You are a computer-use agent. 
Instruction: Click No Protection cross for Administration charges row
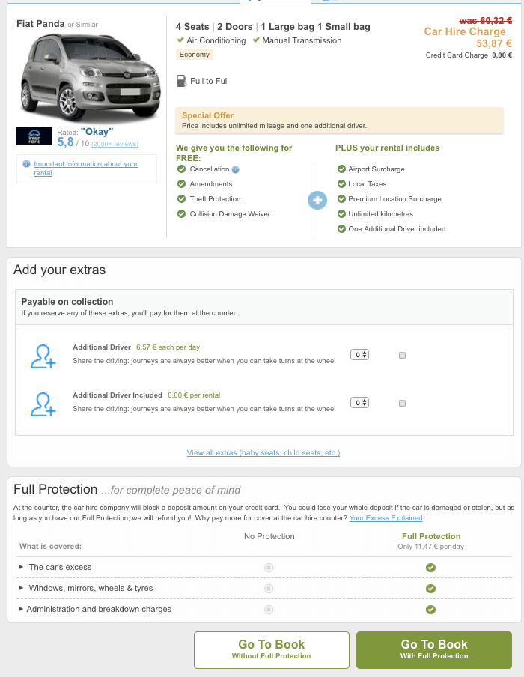coord(269,610)
